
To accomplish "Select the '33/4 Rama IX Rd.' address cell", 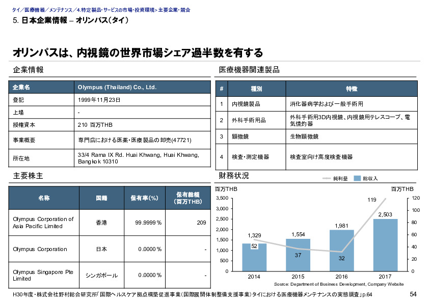I will 142,158.
